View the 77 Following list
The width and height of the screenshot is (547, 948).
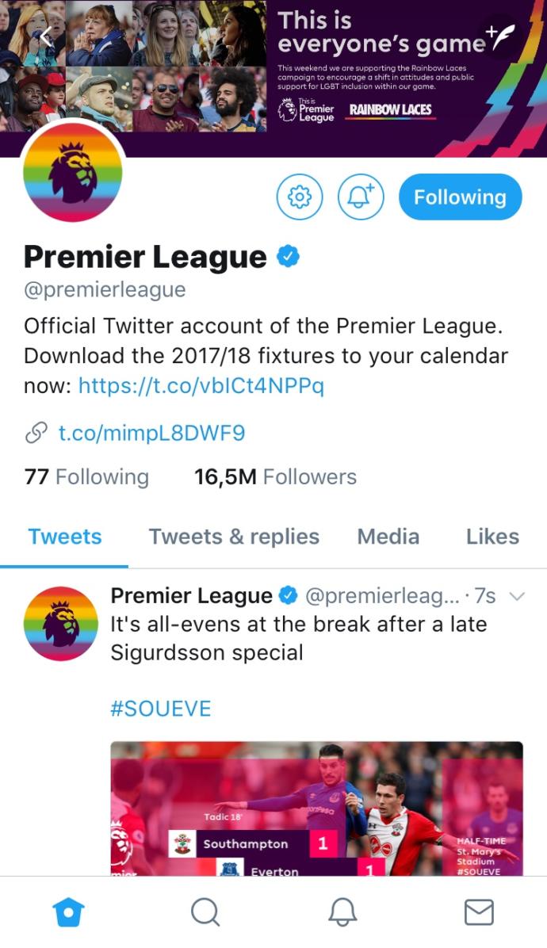[86, 477]
